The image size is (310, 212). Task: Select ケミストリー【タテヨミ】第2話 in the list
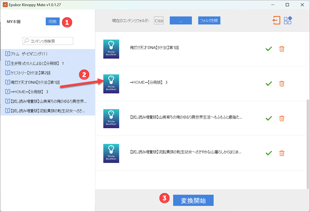(x=48, y=73)
